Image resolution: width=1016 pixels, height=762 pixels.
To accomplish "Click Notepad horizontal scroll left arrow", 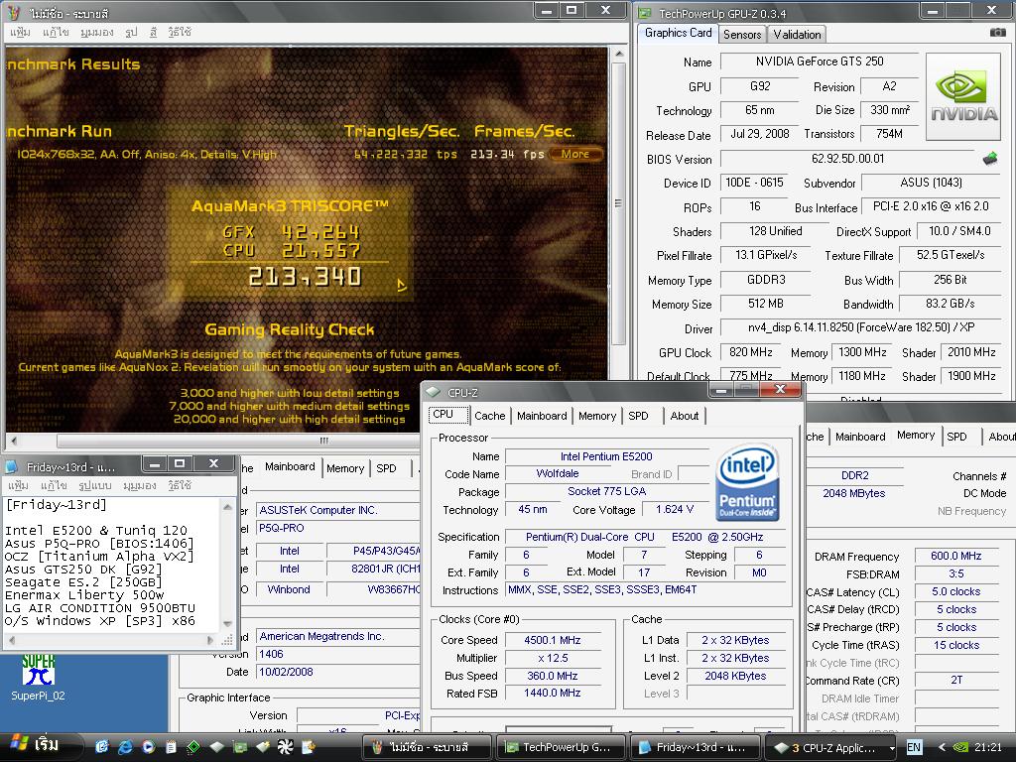I will pos(11,640).
